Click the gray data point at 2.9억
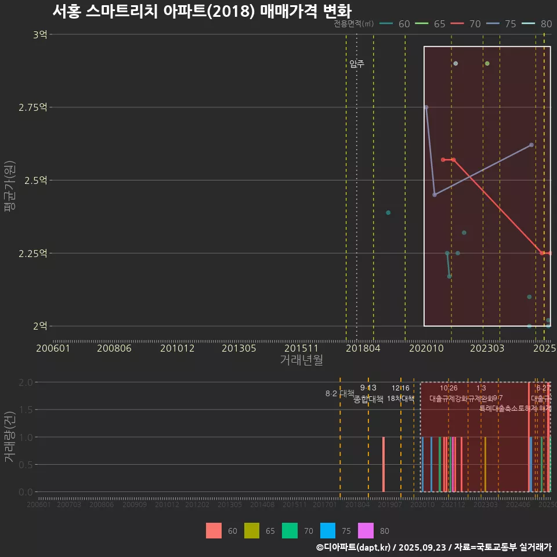The image size is (557, 557). pyautogui.click(x=456, y=64)
